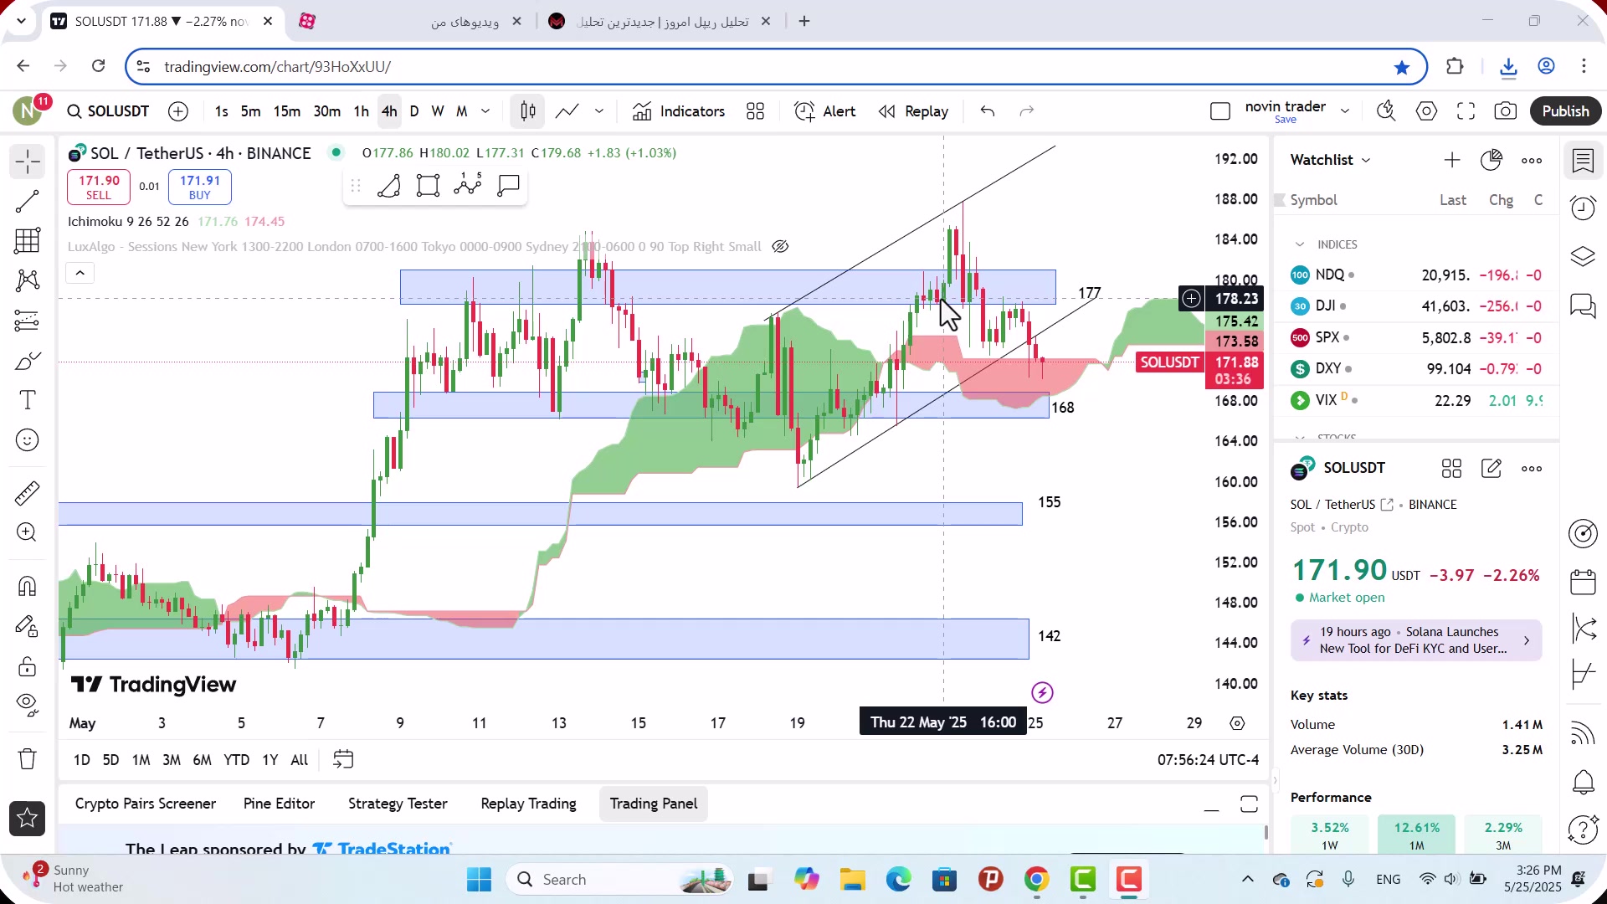1607x904 pixels.
Task: Open novin trader layout dropdown
Action: tap(1345, 111)
